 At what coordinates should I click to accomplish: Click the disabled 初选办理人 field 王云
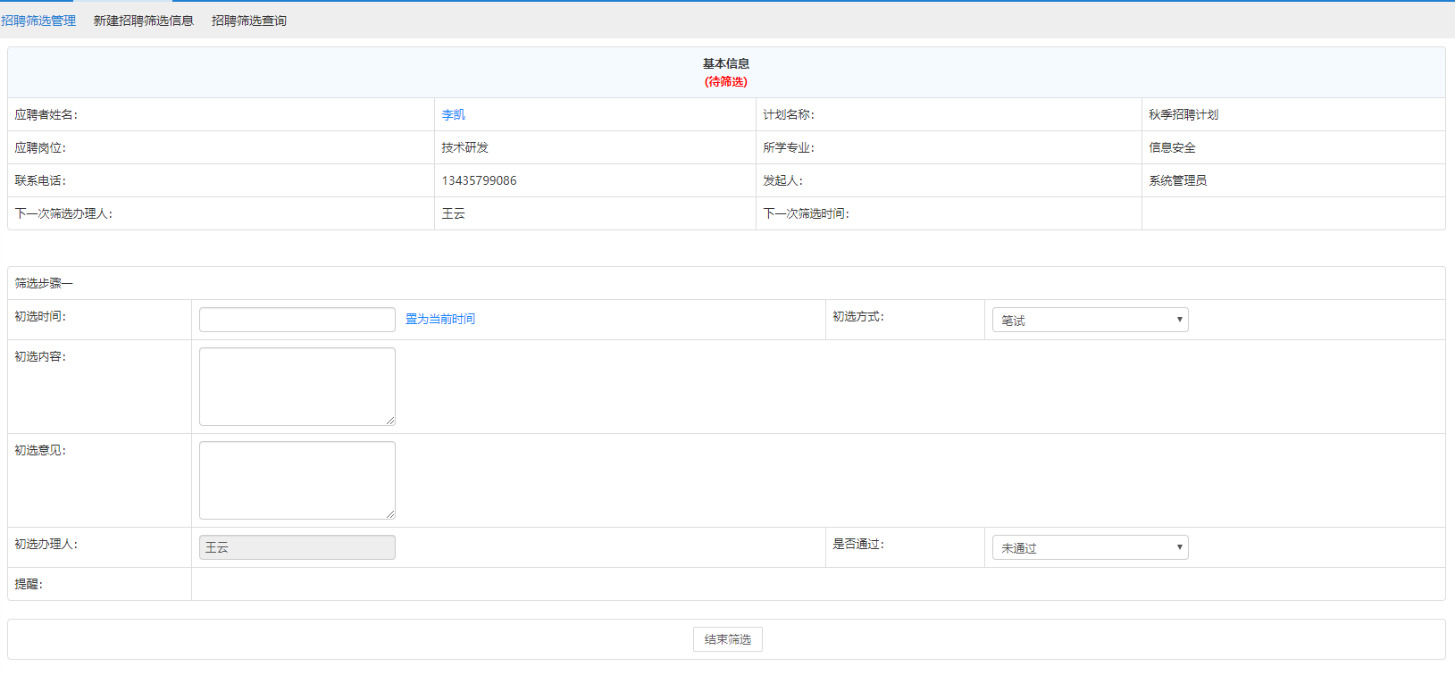(x=297, y=547)
